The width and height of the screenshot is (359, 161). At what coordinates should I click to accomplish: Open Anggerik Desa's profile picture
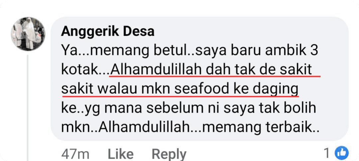tap(28, 34)
